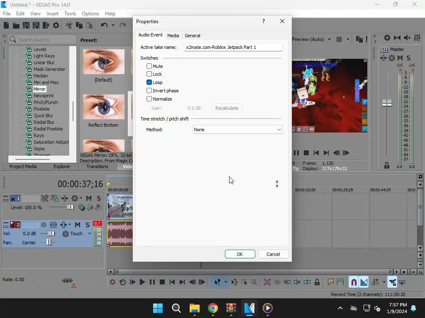Open Project Properties gear icon in toolbar
This screenshot has width=425, height=318.
[x=56, y=25]
